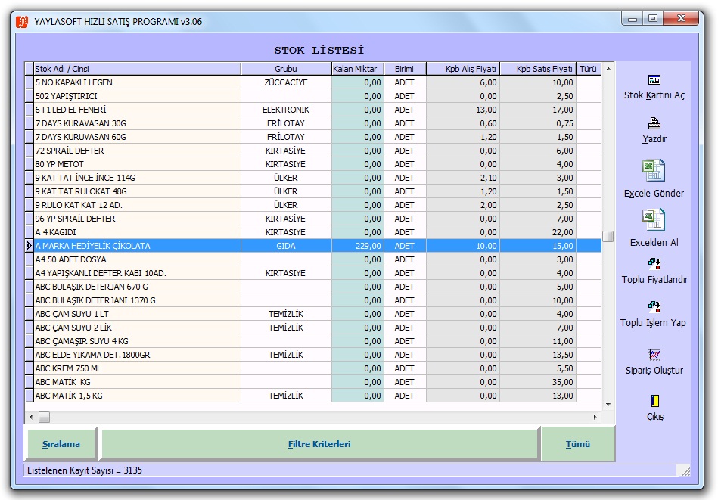Click the Sipariş Oluştur chart icon

click(x=654, y=355)
